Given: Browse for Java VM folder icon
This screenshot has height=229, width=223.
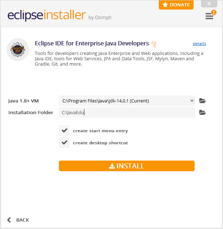Looking at the screenshot, I should click(x=202, y=101).
